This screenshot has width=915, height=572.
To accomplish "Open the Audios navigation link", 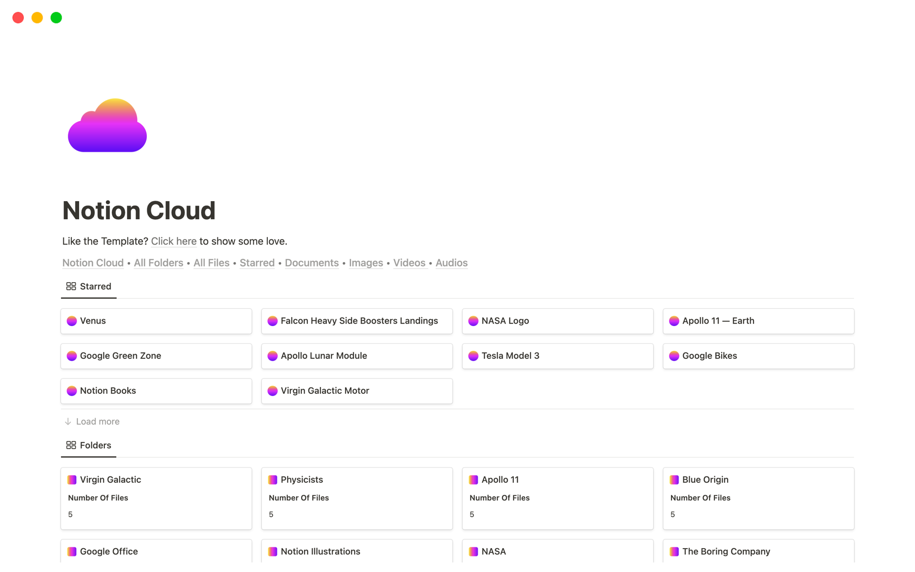I will (451, 263).
